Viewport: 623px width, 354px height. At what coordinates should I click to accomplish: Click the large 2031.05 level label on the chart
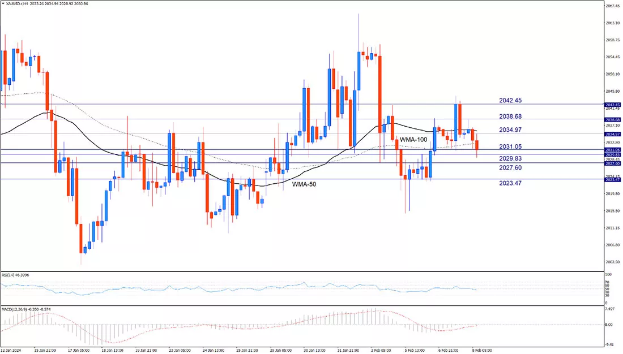(510, 147)
